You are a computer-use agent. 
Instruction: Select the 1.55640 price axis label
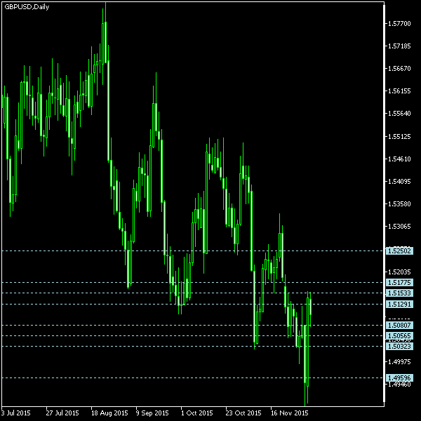tap(399, 113)
